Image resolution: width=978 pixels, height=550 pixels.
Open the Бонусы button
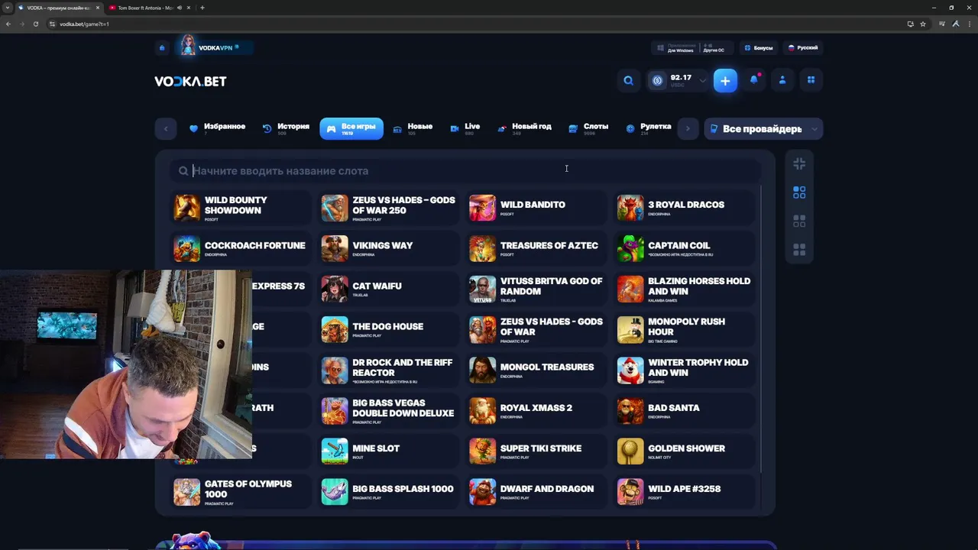point(758,47)
